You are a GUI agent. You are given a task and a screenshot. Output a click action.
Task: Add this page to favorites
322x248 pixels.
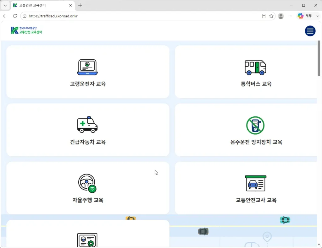point(271,16)
